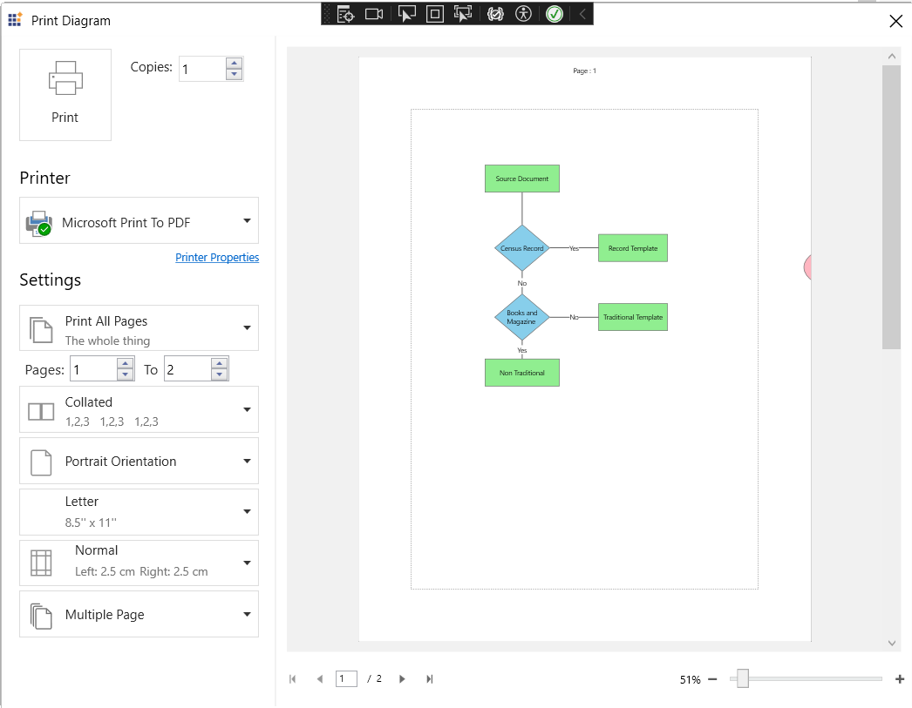This screenshot has width=912, height=708.
Task: Increase the Copies count with up arrow
Action: point(234,64)
